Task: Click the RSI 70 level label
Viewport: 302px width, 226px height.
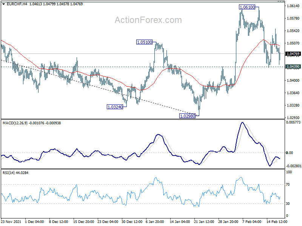Action: click(288, 185)
